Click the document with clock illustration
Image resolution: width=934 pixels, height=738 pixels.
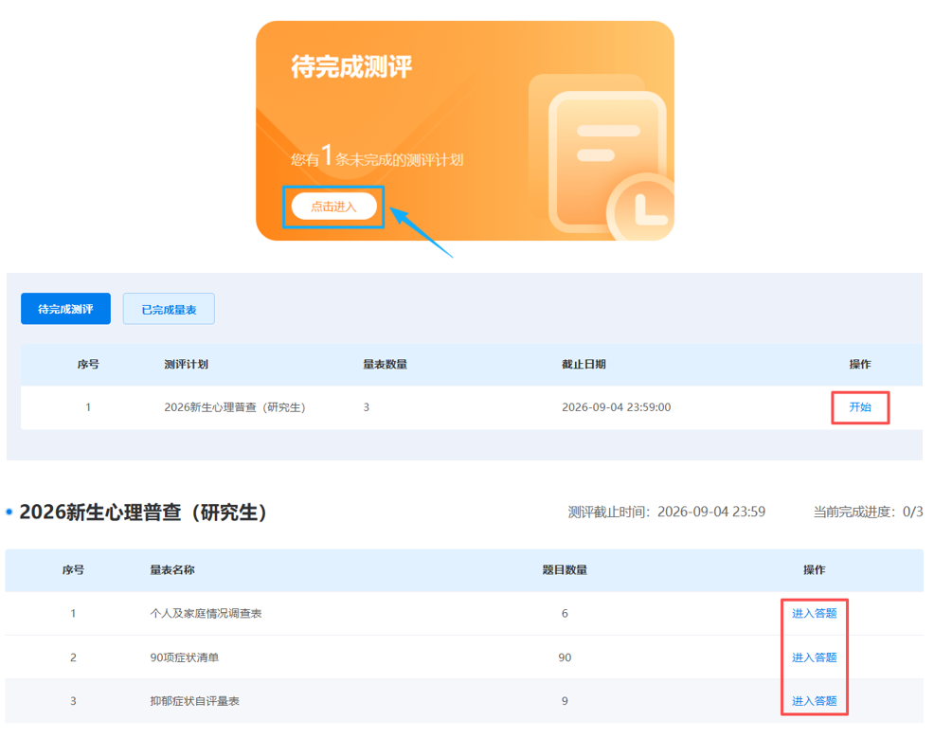602,156
